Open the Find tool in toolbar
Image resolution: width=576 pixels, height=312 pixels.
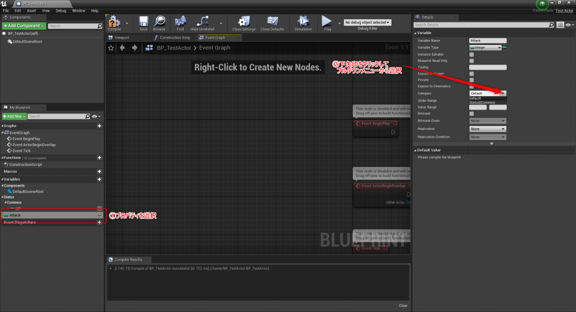181,23
